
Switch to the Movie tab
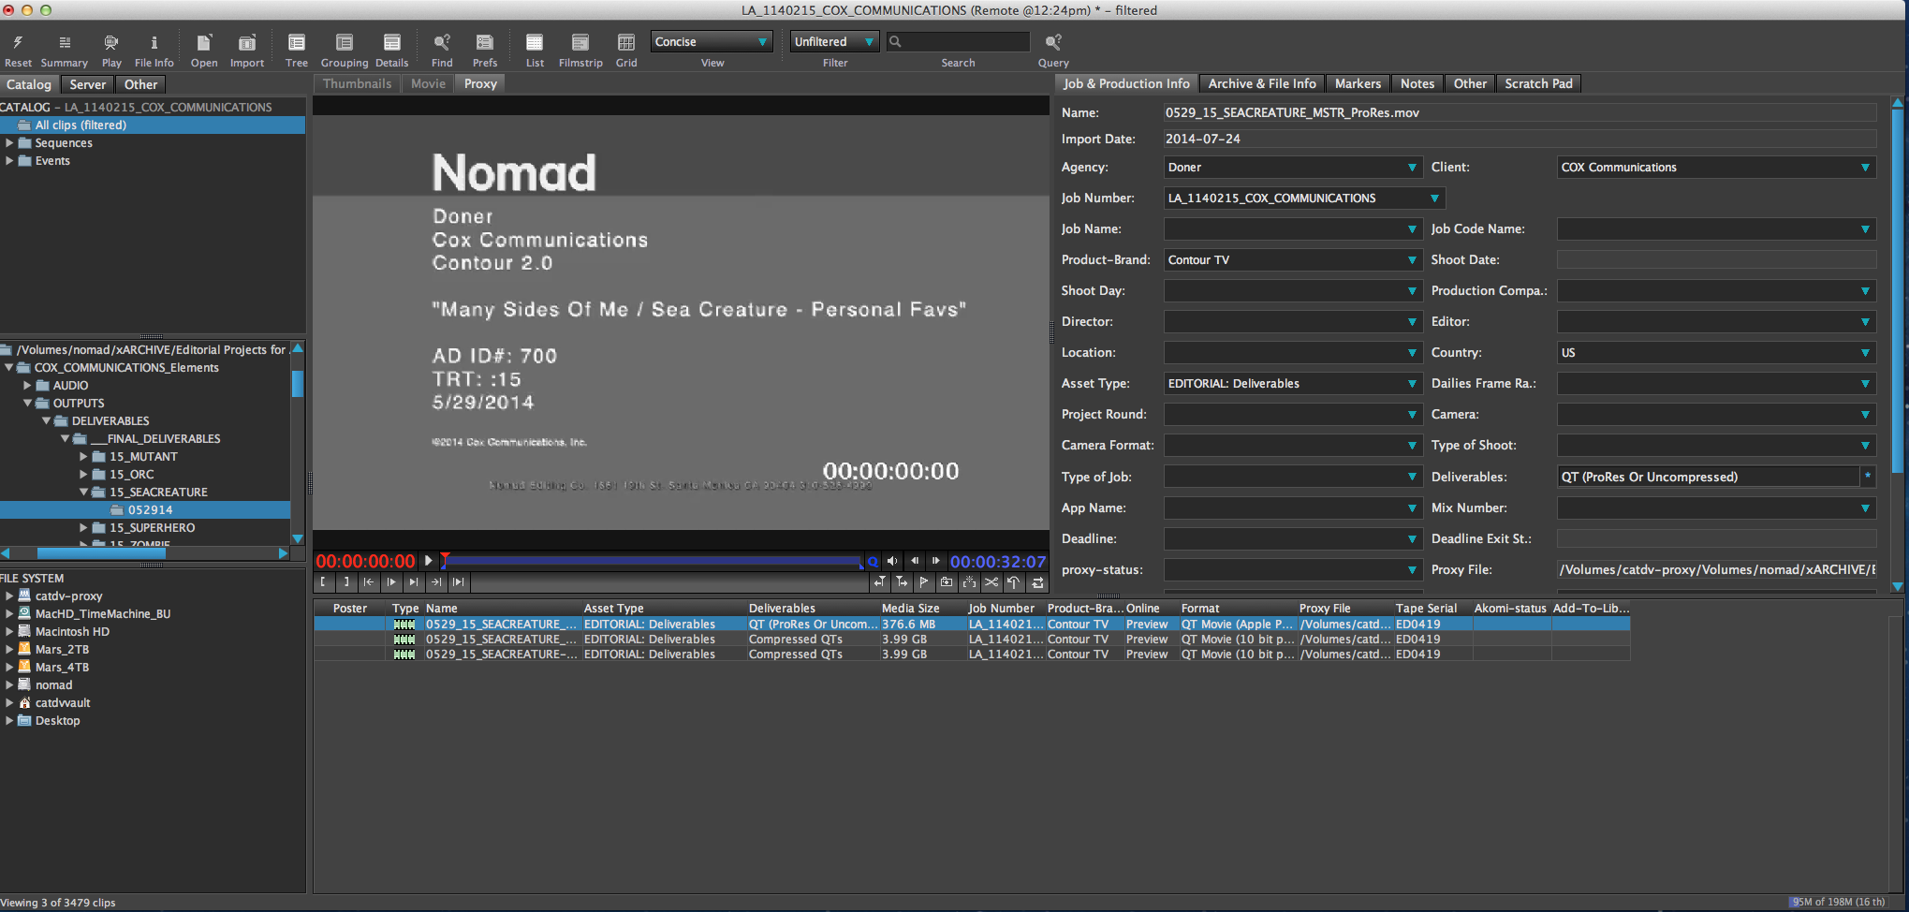(x=428, y=83)
